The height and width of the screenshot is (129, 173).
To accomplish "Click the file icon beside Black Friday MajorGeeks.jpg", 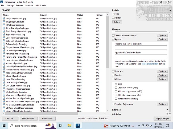I will (x=4, y=31).
